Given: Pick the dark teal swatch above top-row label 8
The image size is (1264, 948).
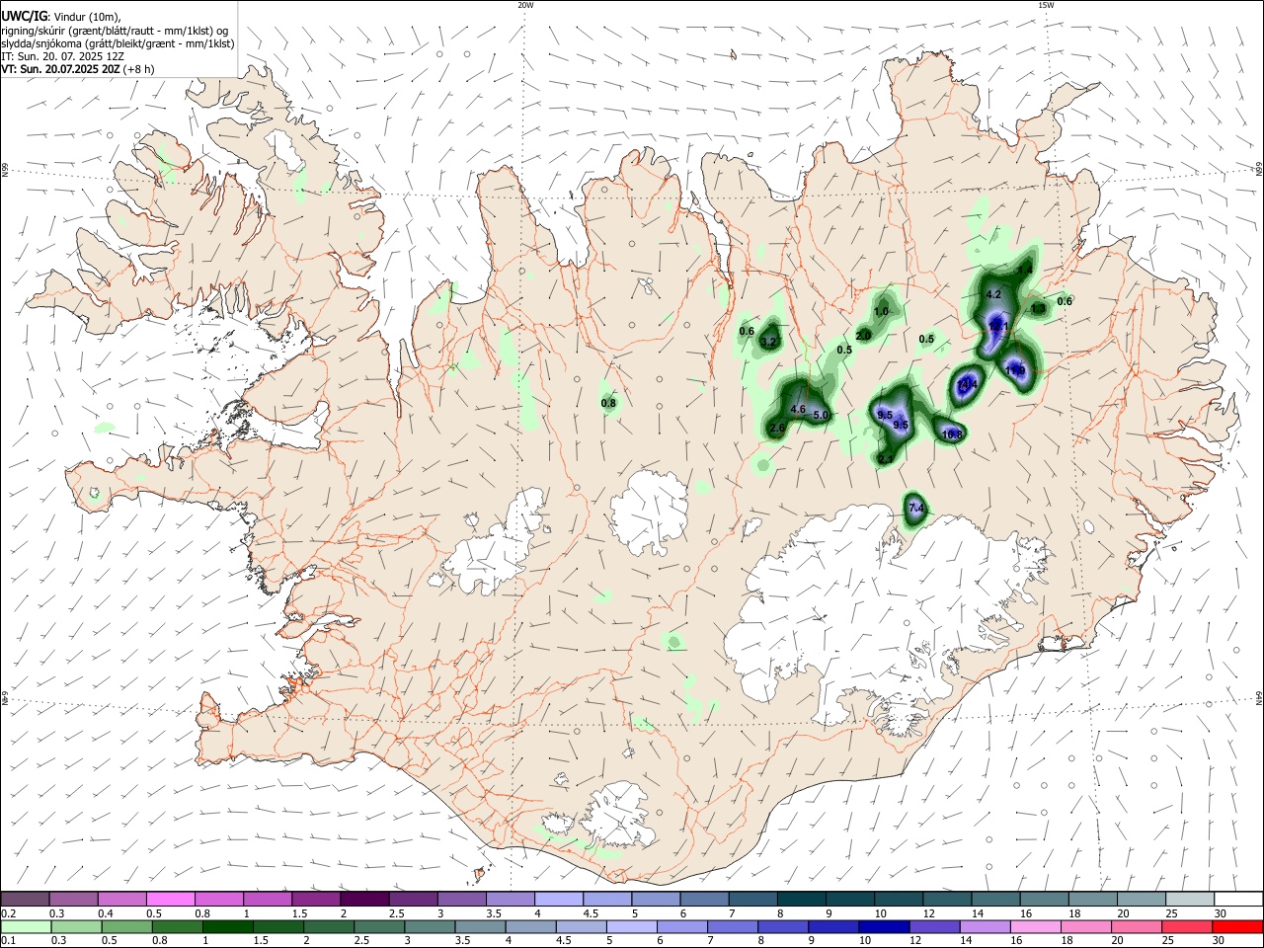Looking at the screenshot, I should pyautogui.click(x=801, y=899).
